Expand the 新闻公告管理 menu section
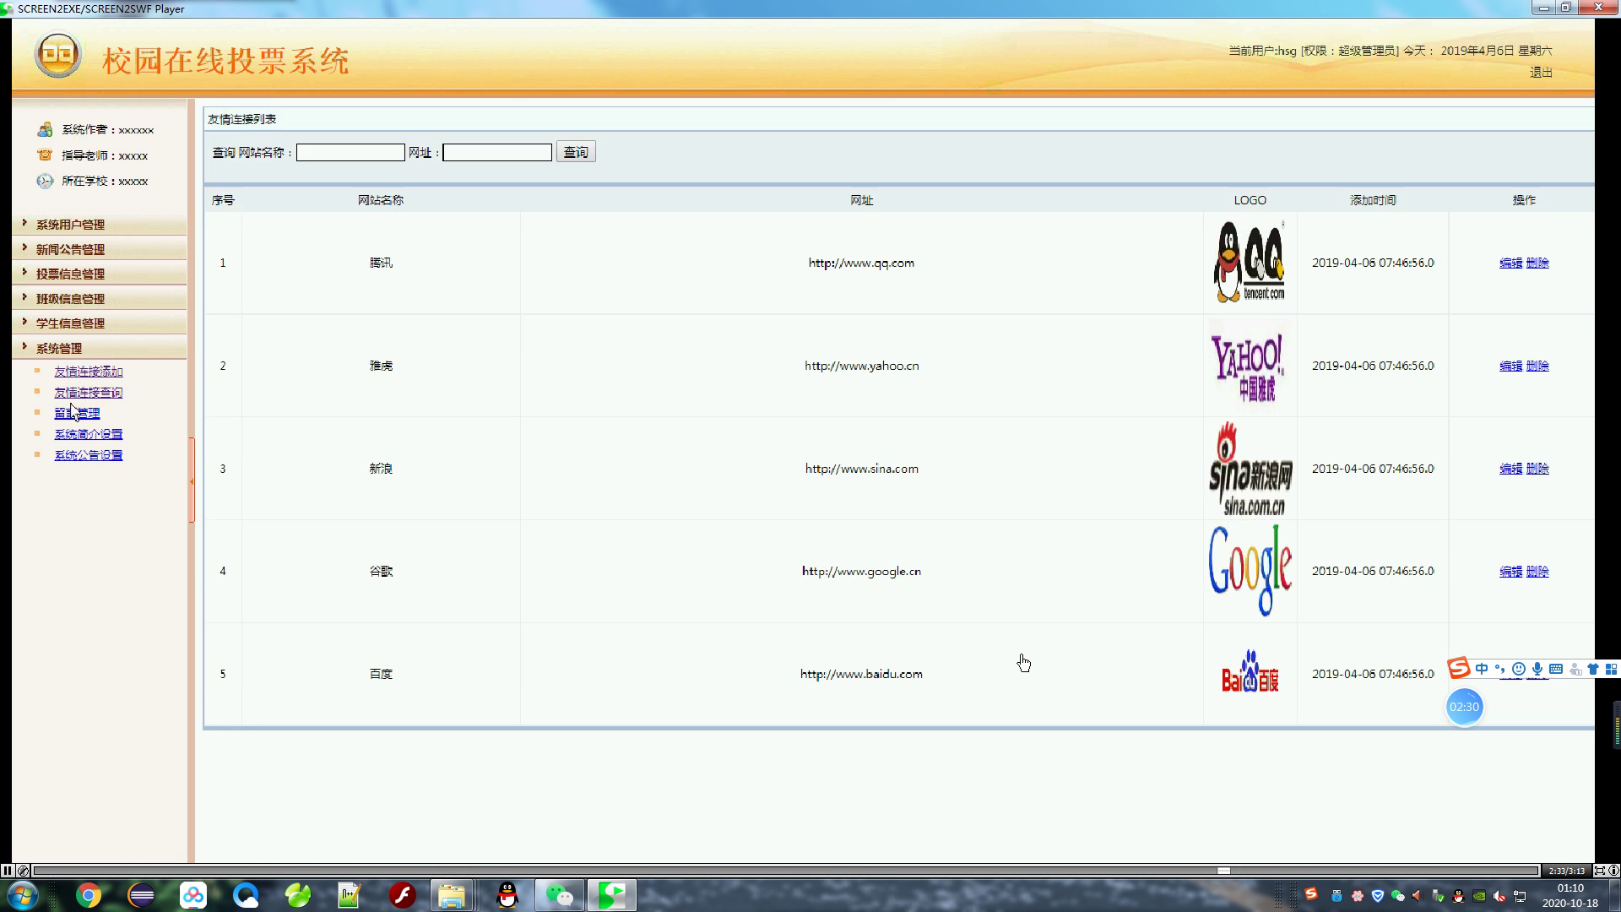 click(70, 249)
